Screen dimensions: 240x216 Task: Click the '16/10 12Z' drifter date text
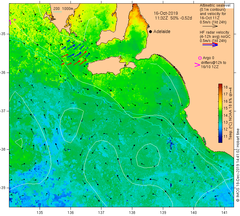point(209,67)
